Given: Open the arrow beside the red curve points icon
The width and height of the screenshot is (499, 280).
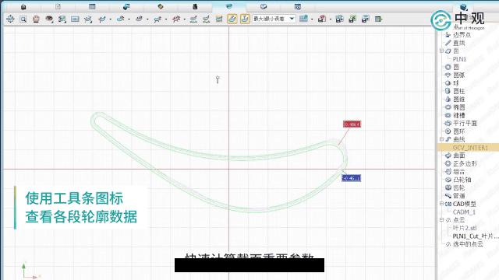Looking at the screenshot, I should point(185,19).
